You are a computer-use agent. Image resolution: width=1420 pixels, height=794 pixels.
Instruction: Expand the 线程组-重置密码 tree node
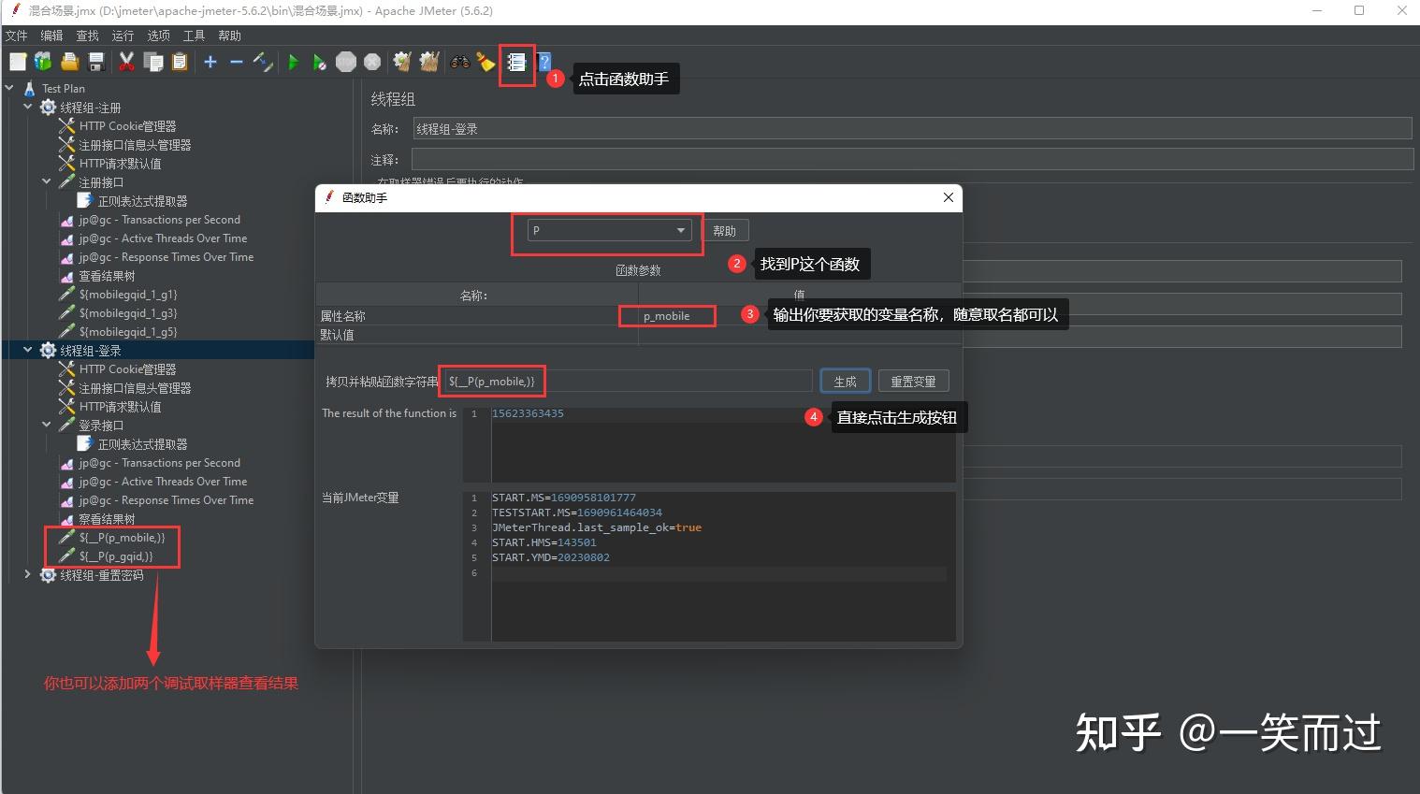coord(28,575)
